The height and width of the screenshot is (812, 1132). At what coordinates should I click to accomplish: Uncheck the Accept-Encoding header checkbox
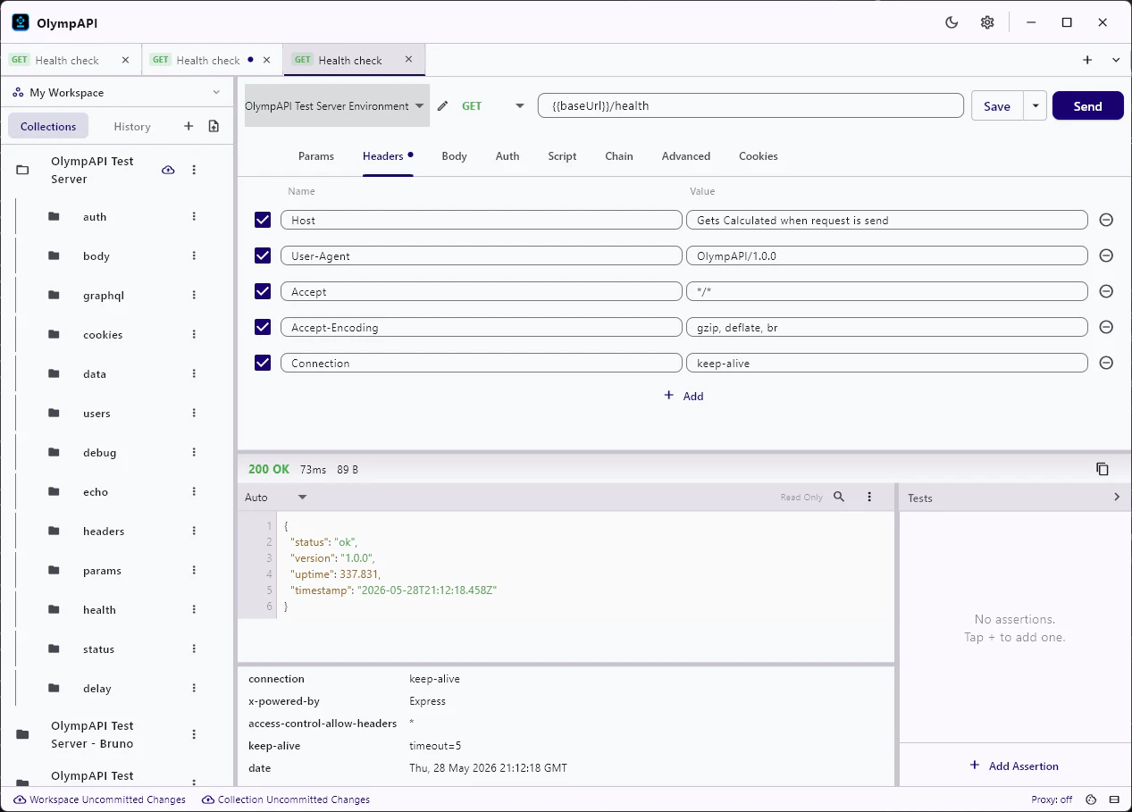pos(263,327)
